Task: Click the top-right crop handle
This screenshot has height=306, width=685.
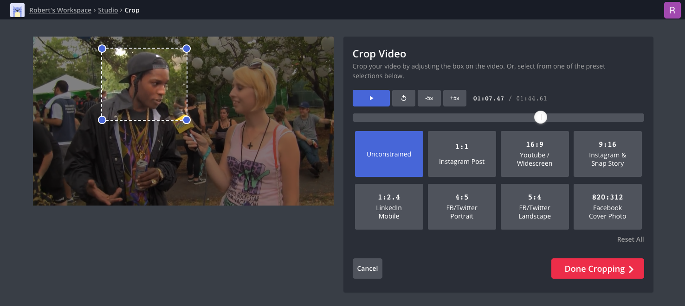Action: [x=187, y=49]
